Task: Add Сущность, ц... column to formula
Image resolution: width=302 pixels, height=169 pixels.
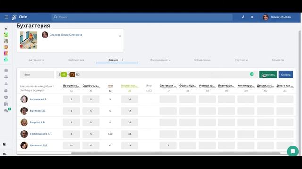Action: [91, 86]
